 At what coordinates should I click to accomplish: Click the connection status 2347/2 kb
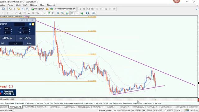192,110
